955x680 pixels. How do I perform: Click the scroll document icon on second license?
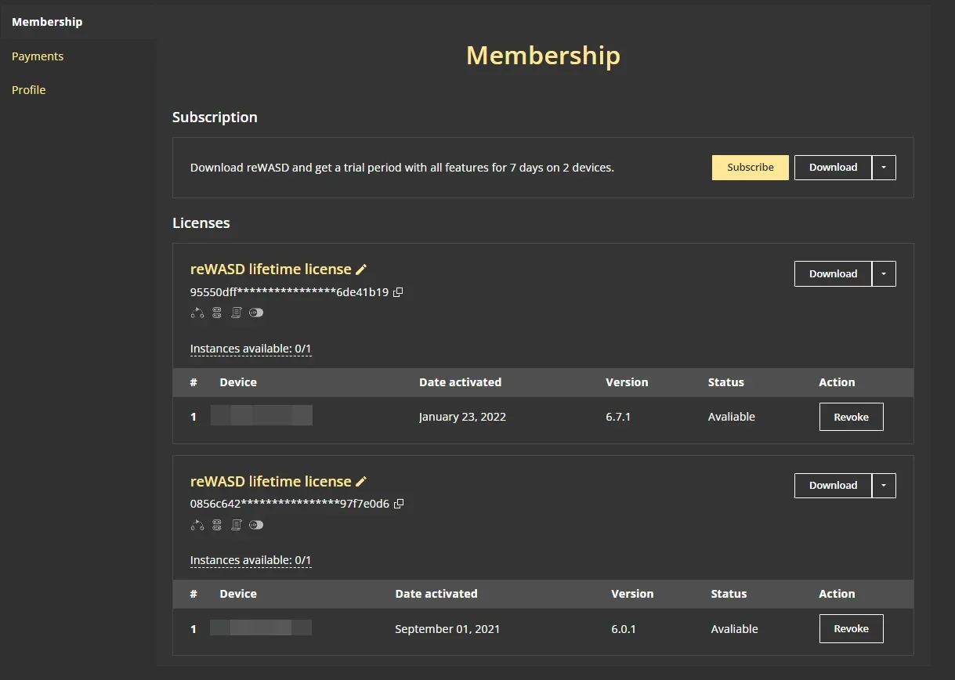coord(236,525)
